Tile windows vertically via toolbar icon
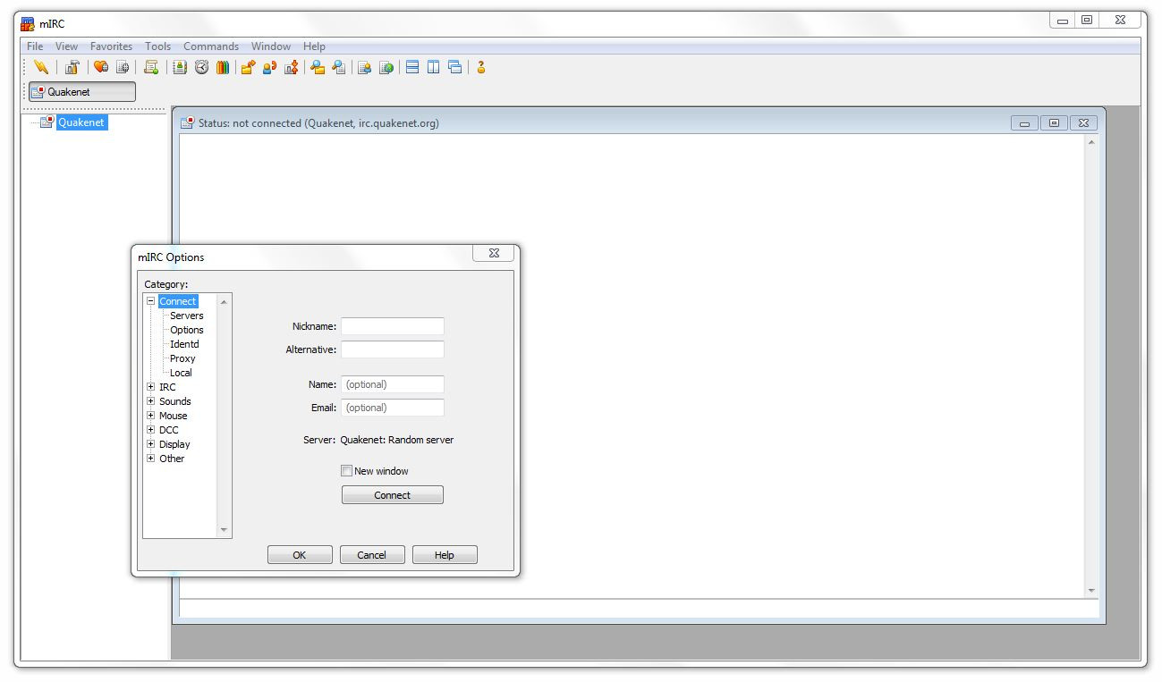 click(x=434, y=67)
